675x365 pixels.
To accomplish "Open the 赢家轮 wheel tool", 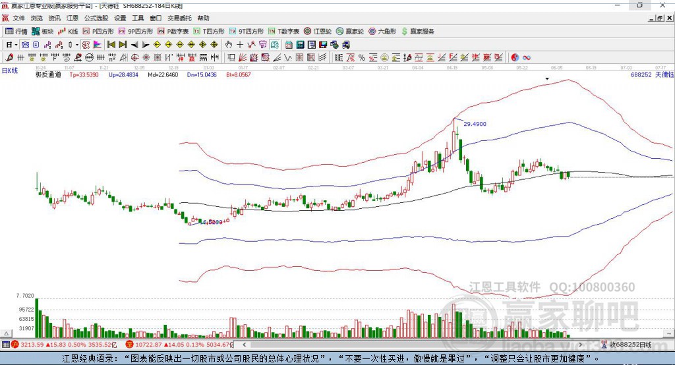I will click(350, 32).
